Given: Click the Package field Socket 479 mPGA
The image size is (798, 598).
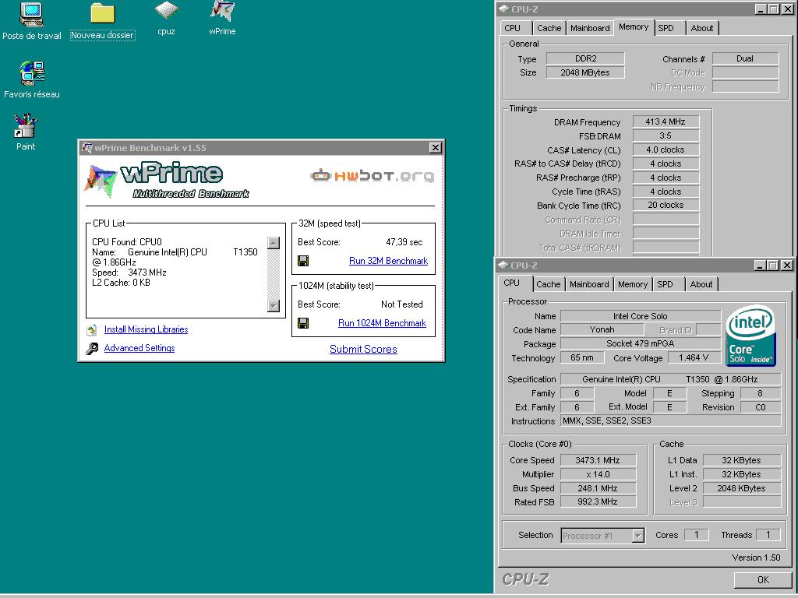Looking at the screenshot, I should pyautogui.click(x=641, y=343).
